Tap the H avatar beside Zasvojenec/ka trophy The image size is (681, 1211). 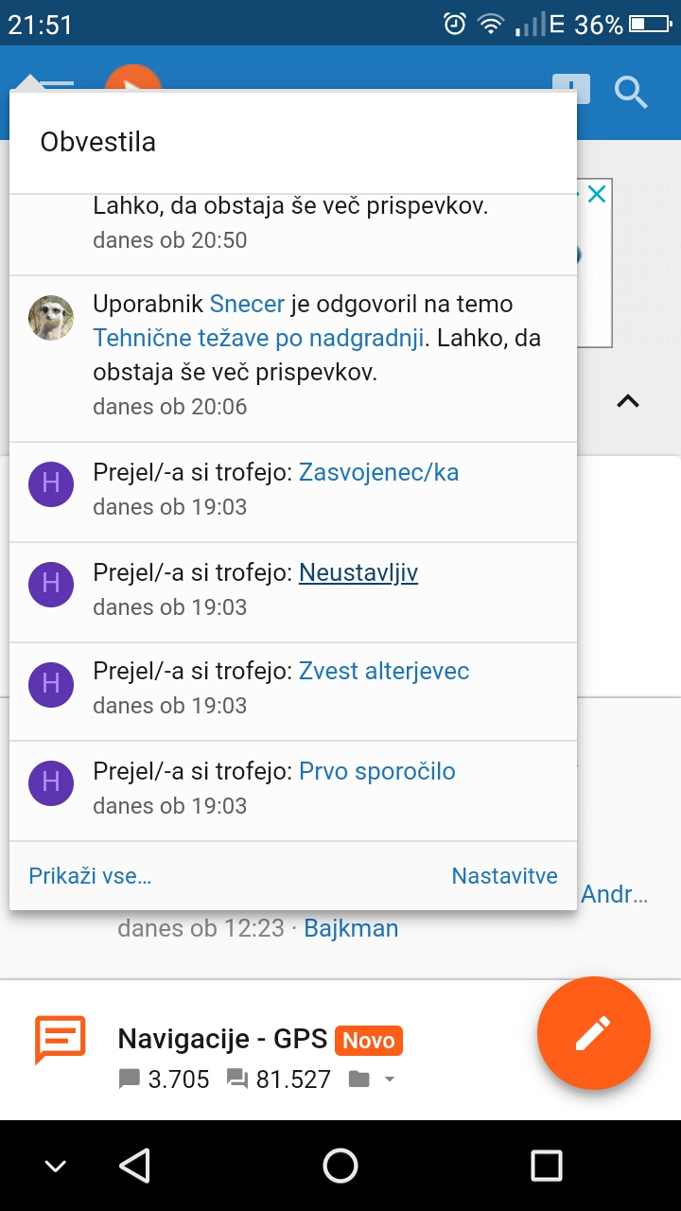(51, 484)
